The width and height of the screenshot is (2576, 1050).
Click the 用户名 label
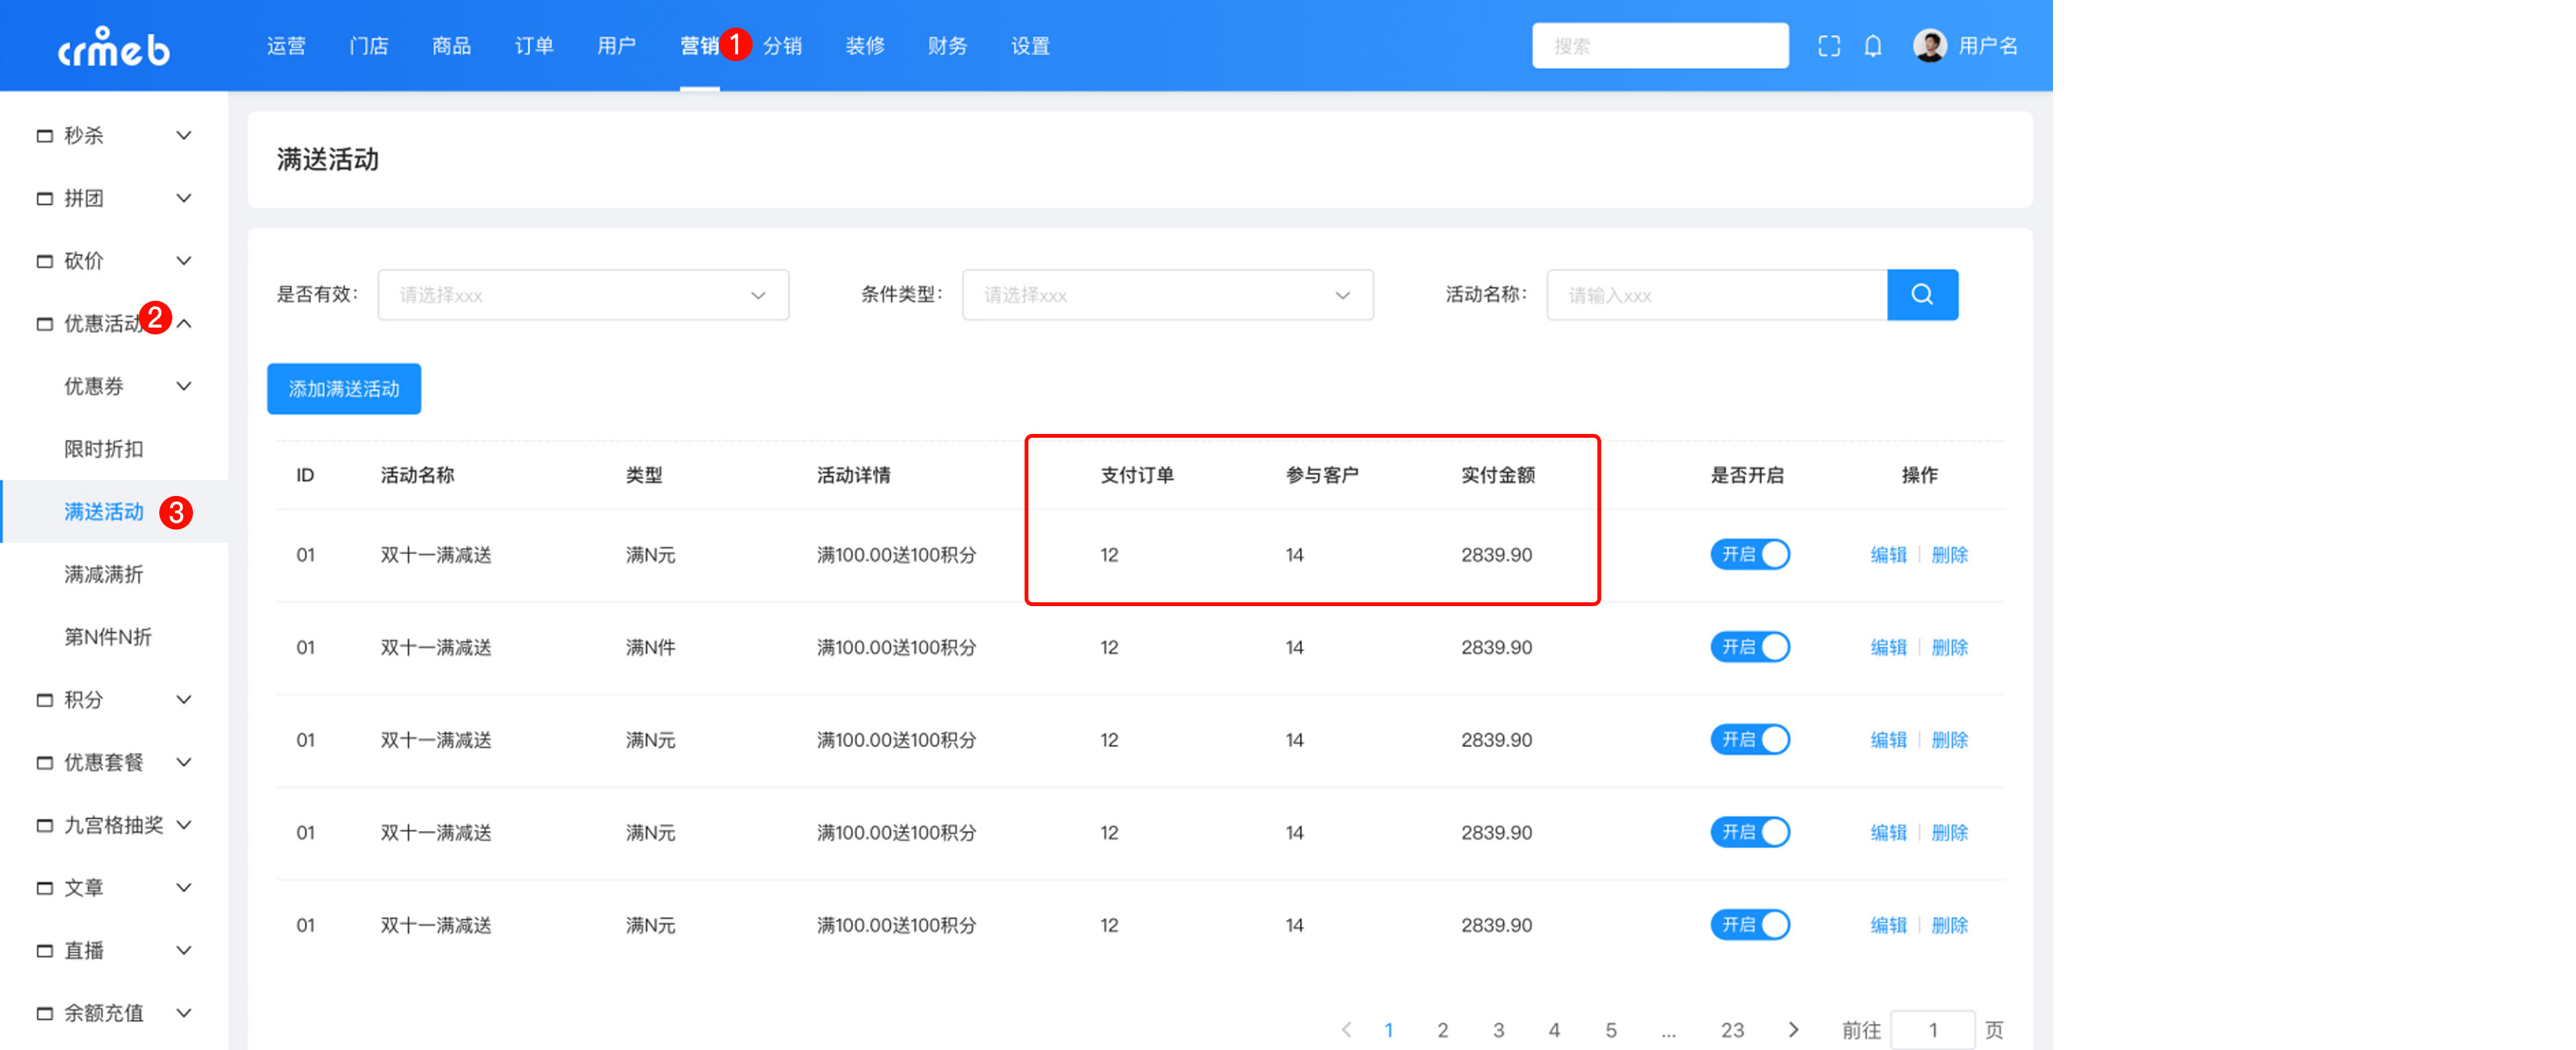point(1987,46)
